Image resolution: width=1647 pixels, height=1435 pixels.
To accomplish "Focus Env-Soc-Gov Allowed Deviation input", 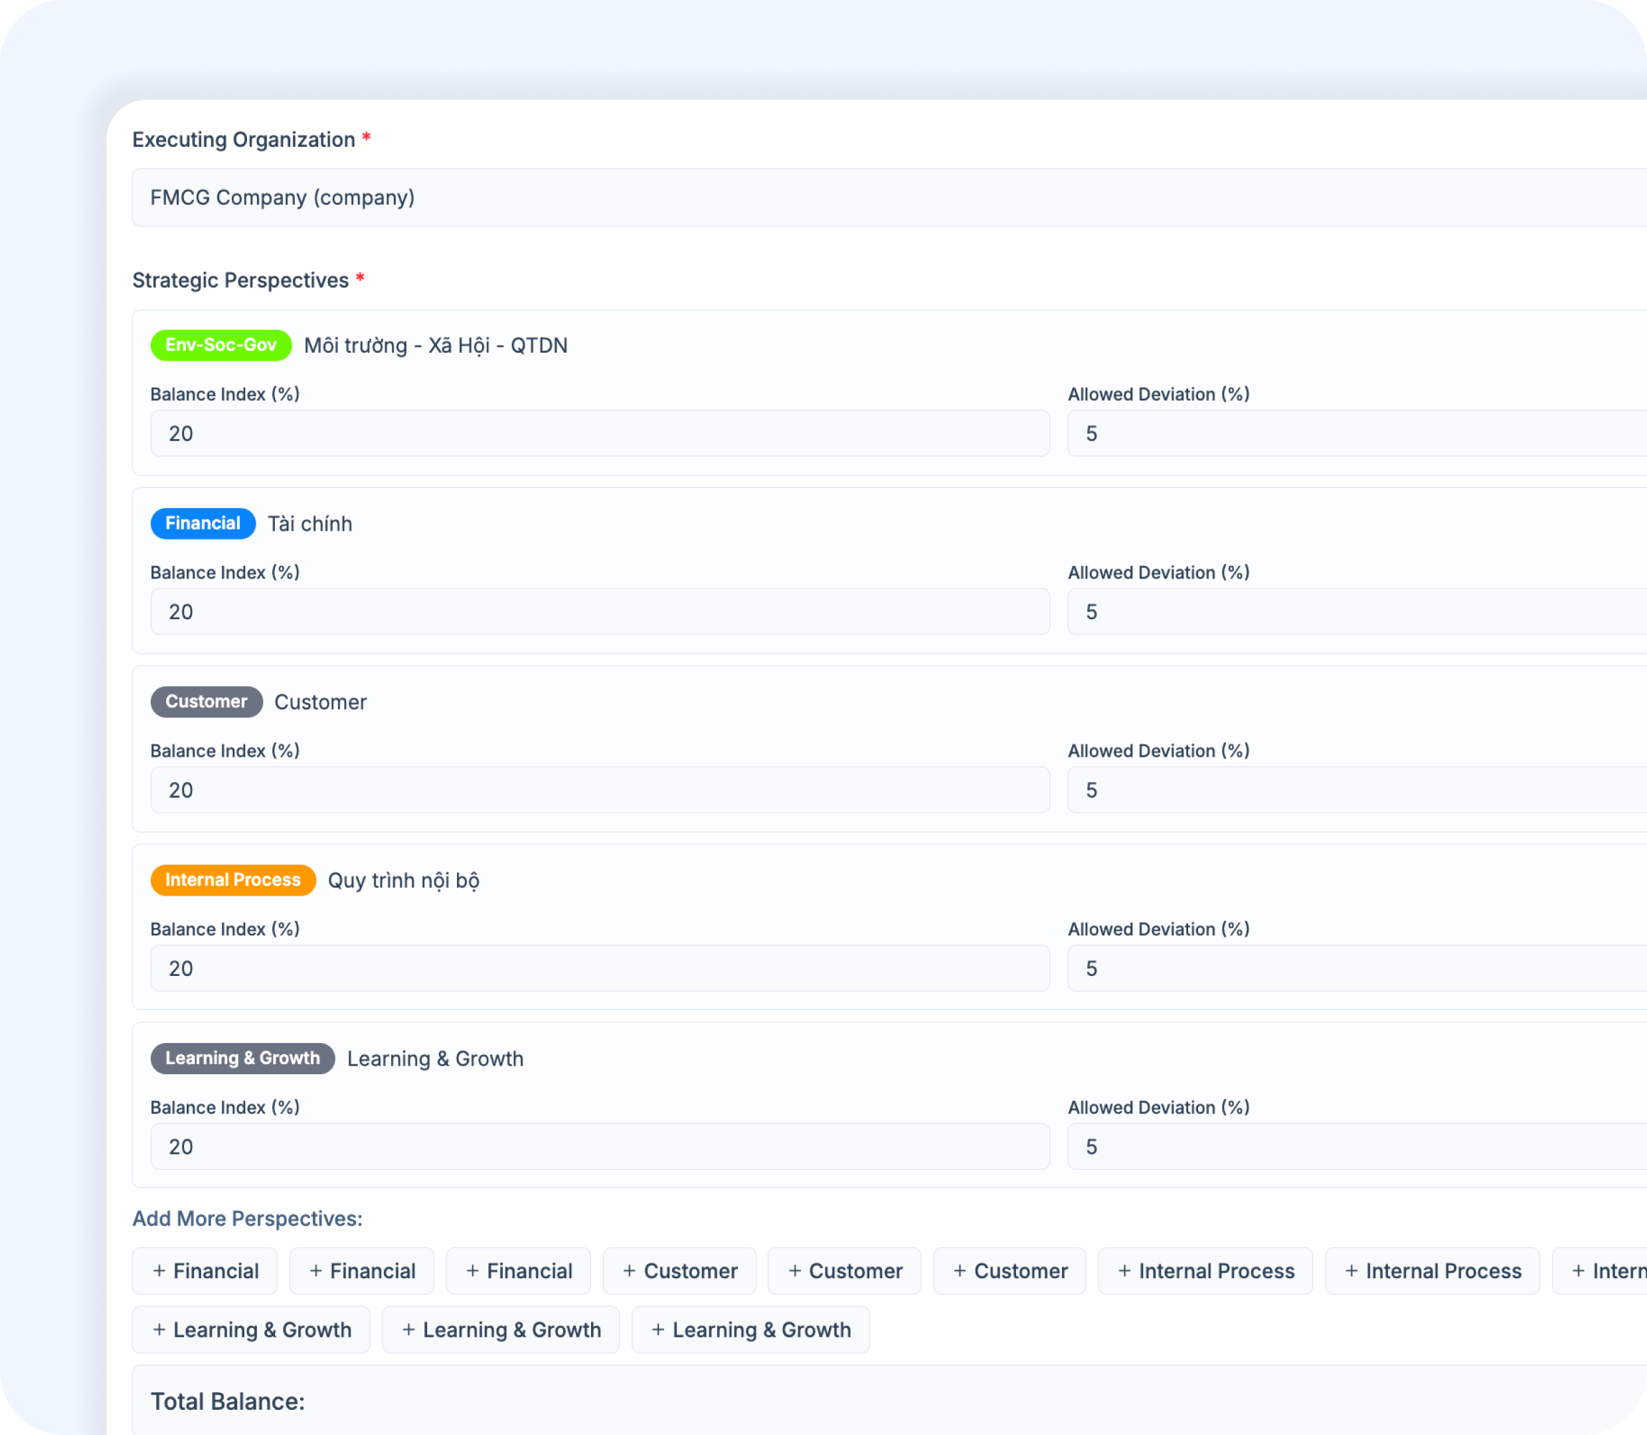I will pyautogui.click(x=1355, y=433).
